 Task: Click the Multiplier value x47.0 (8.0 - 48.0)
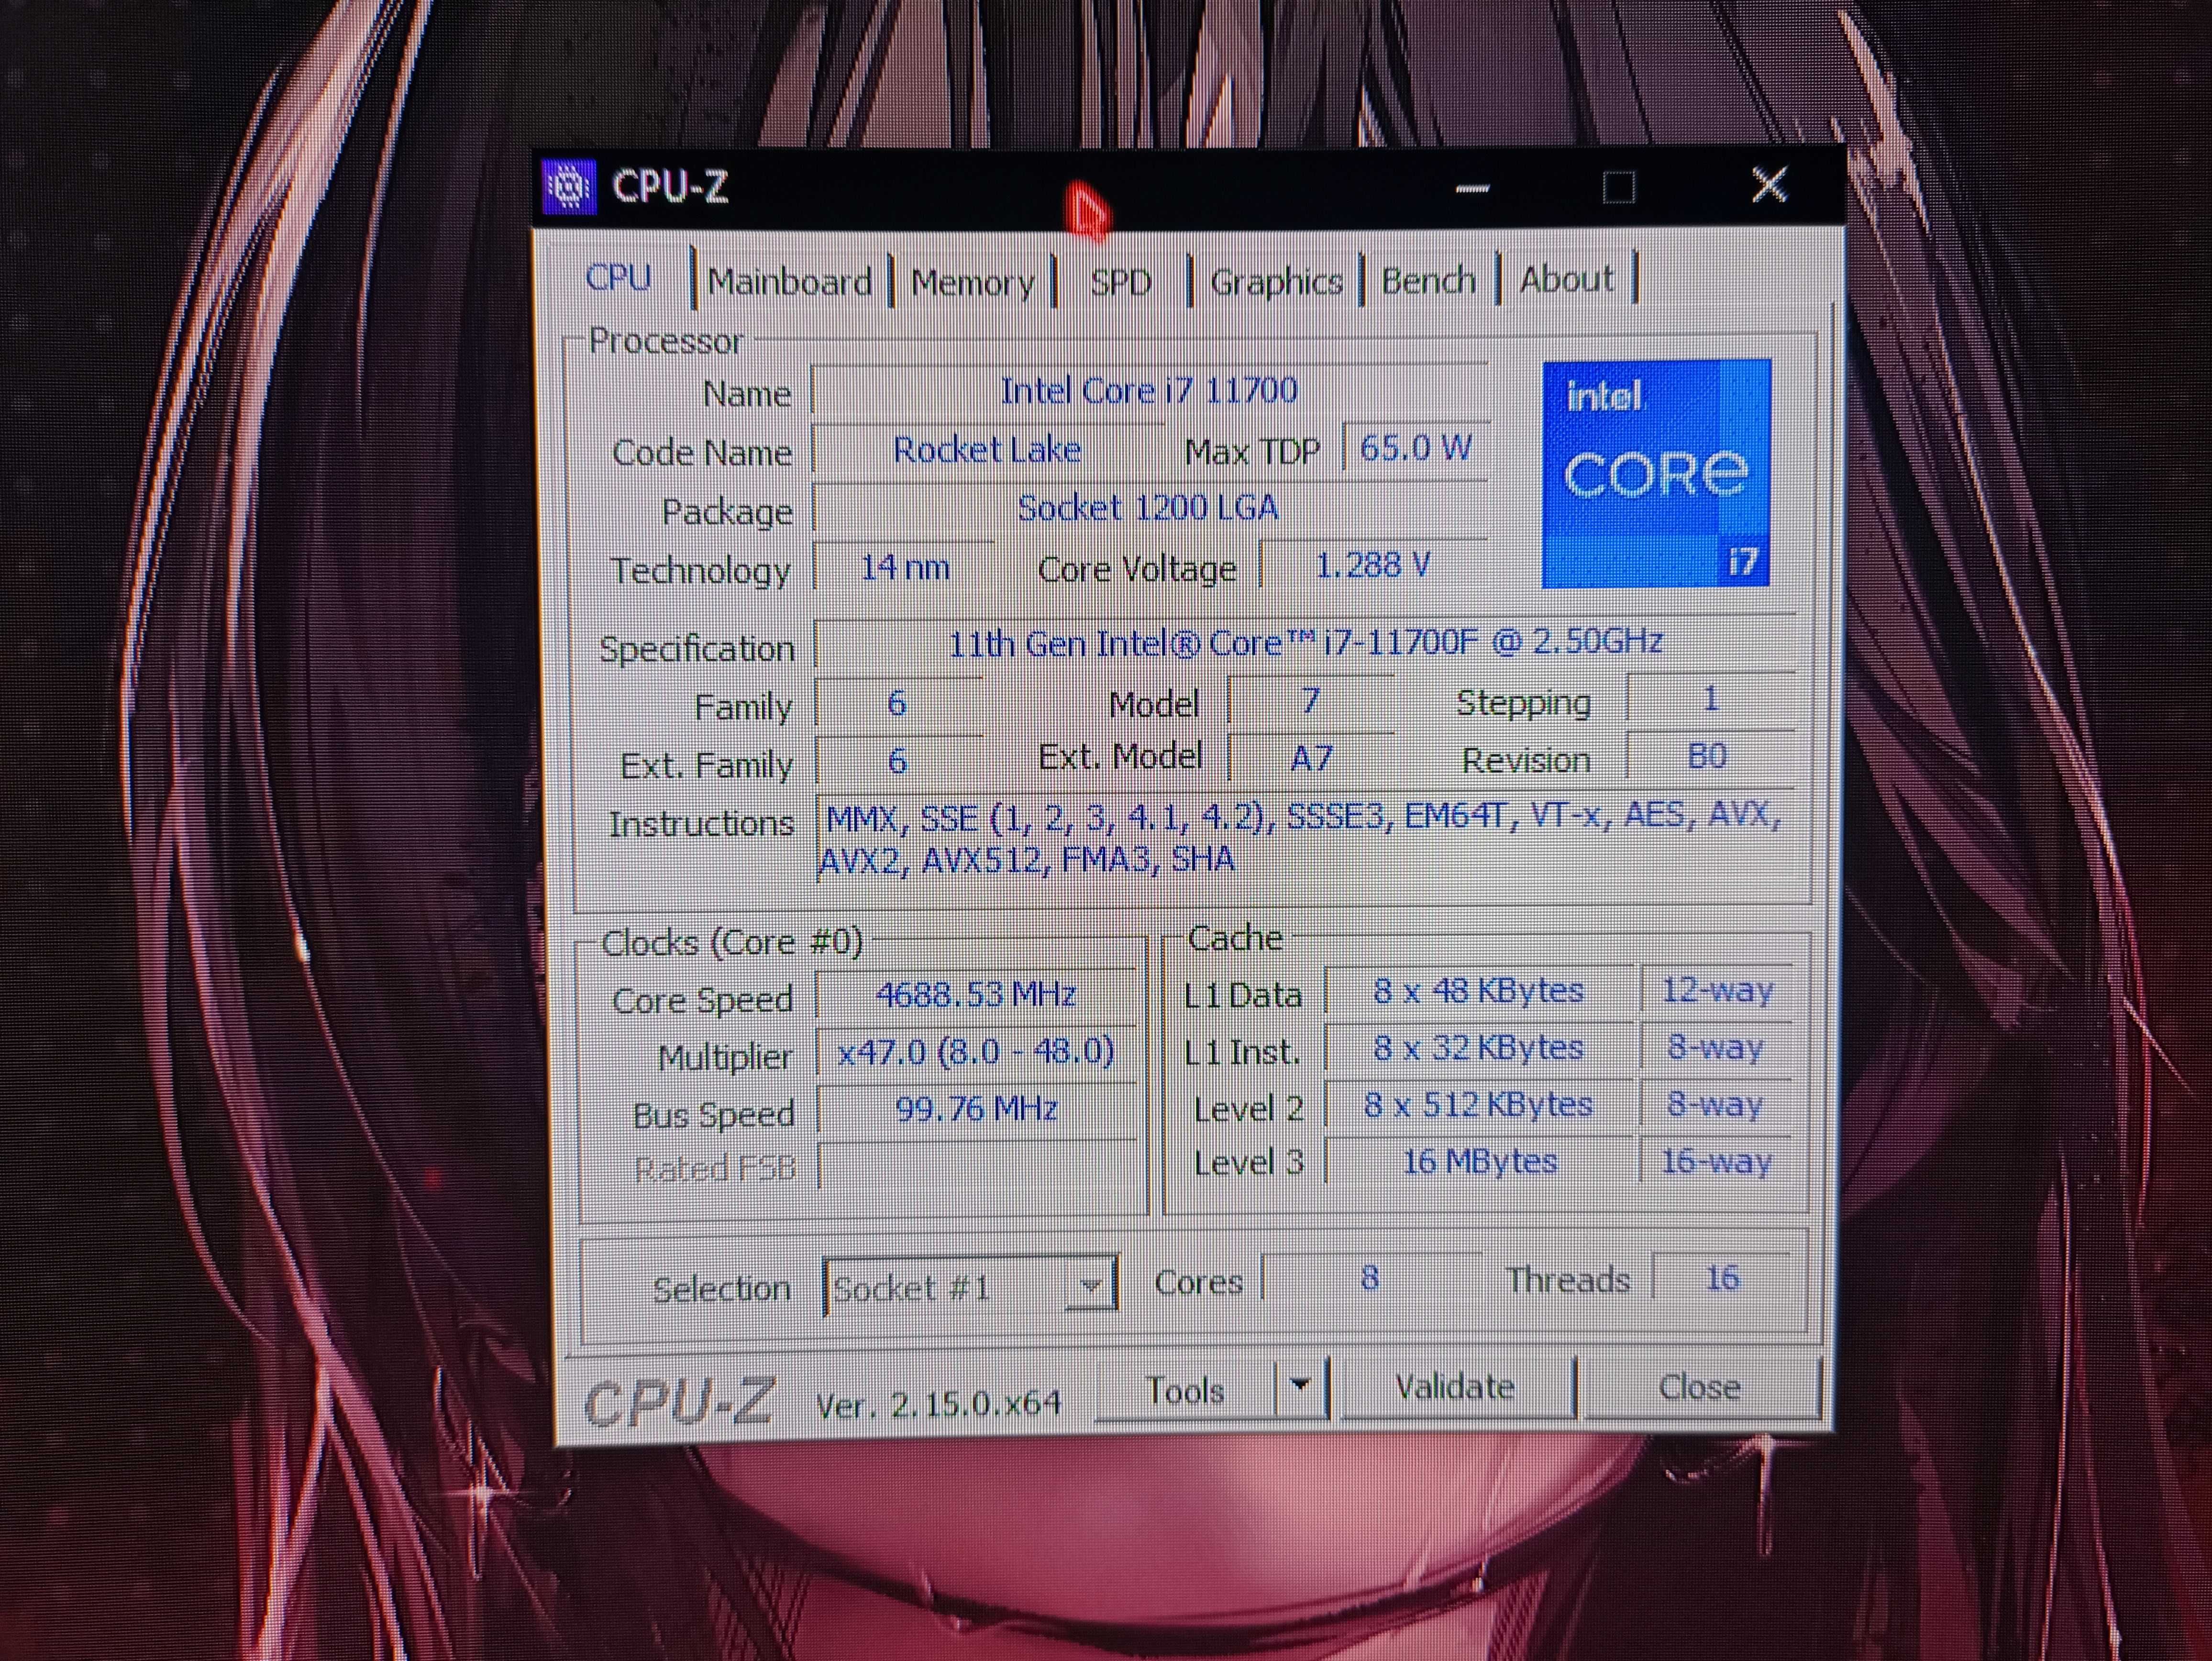tap(976, 1052)
